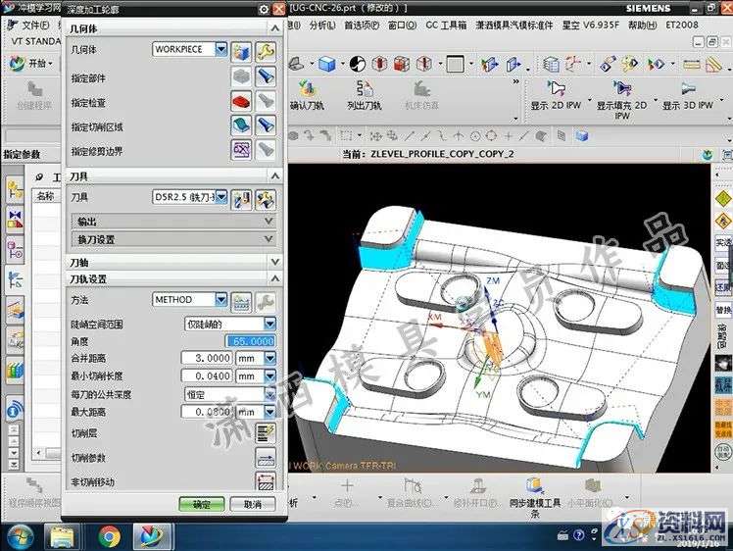
Task: Open the 切削层 cut levels icon
Action: point(266,433)
